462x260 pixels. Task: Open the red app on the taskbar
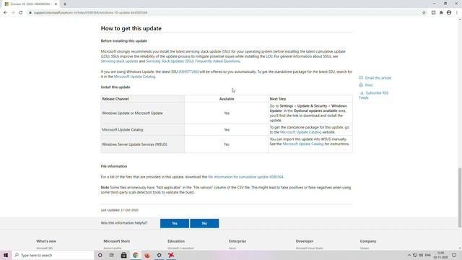[x=171, y=255]
